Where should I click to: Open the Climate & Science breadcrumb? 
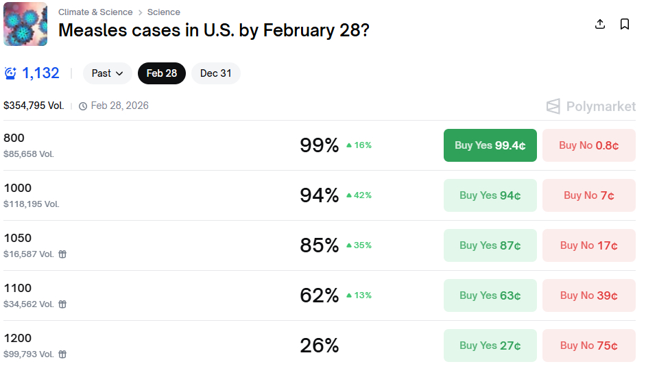click(95, 12)
